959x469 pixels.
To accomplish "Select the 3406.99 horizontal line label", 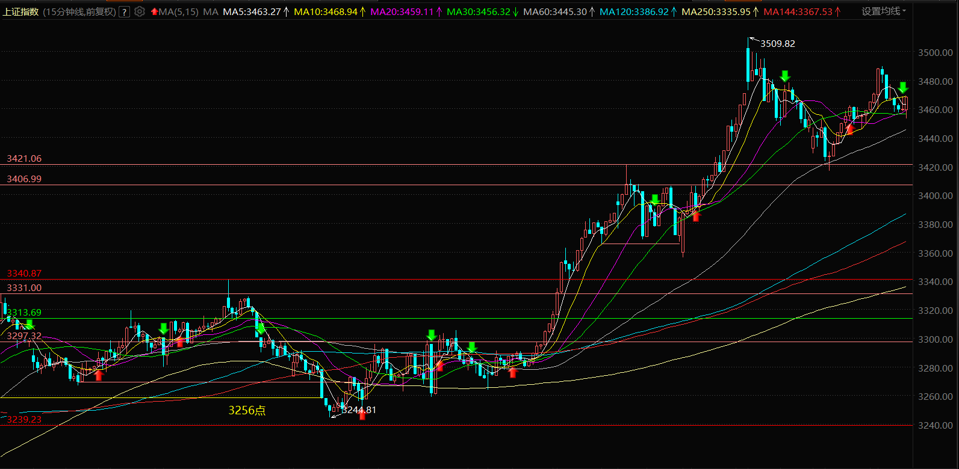I will [x=24, y=179].
